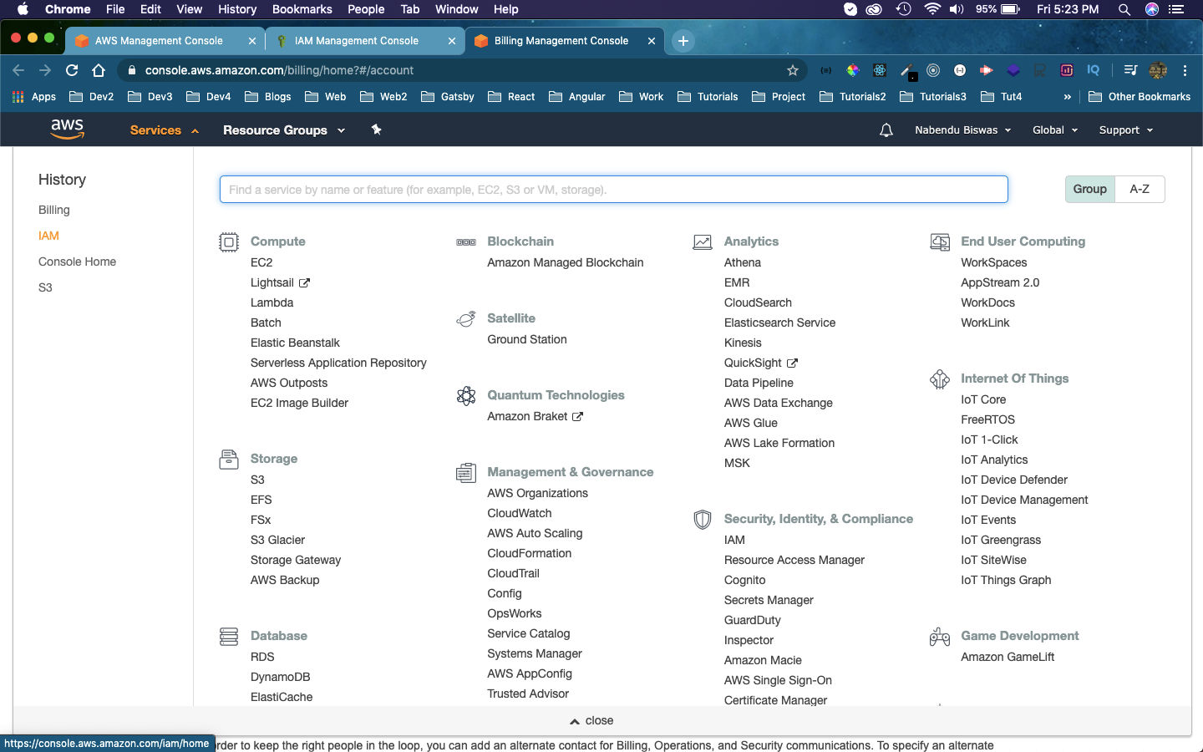Click the End User Computing icon
This screenshot has width=1203, height=752.
[x=940, y=242]
